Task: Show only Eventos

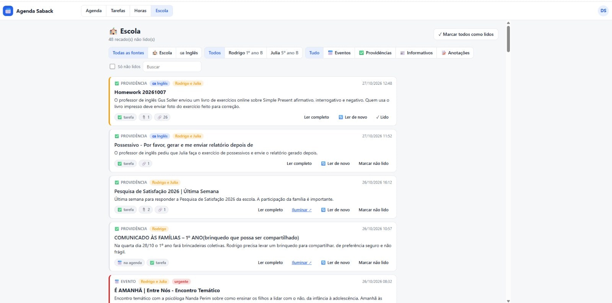Action: pyautogui.click(x=339, y=53)
